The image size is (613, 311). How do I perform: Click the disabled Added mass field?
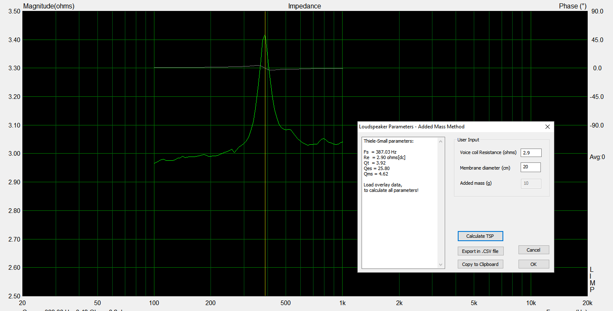[x=531, y=183]
